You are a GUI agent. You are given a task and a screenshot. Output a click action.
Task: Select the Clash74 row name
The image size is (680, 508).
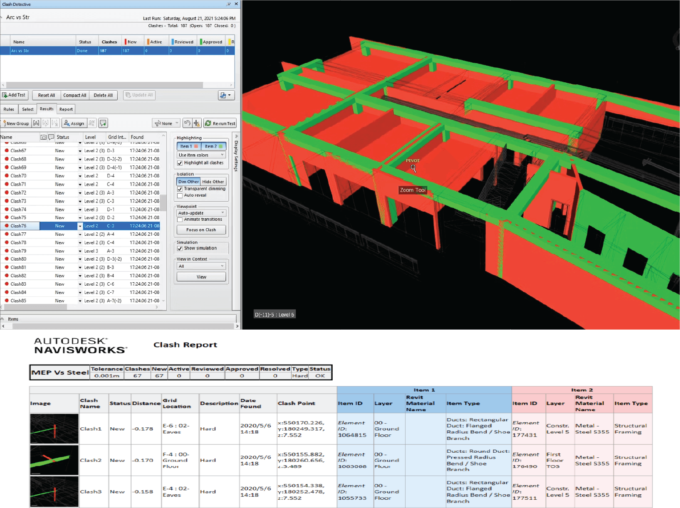tap(18, 210)
